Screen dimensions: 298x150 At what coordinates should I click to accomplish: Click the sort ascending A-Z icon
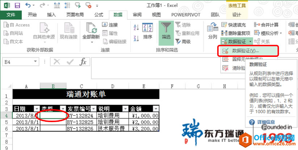137,27
